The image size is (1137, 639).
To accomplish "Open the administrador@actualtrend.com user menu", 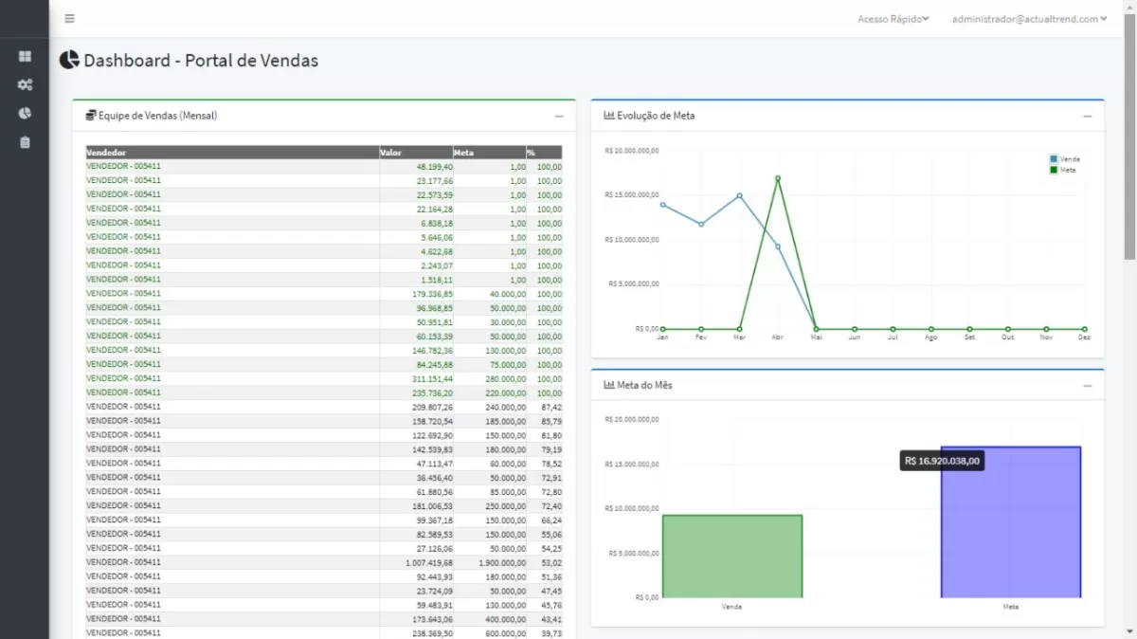I will 1030,19.
